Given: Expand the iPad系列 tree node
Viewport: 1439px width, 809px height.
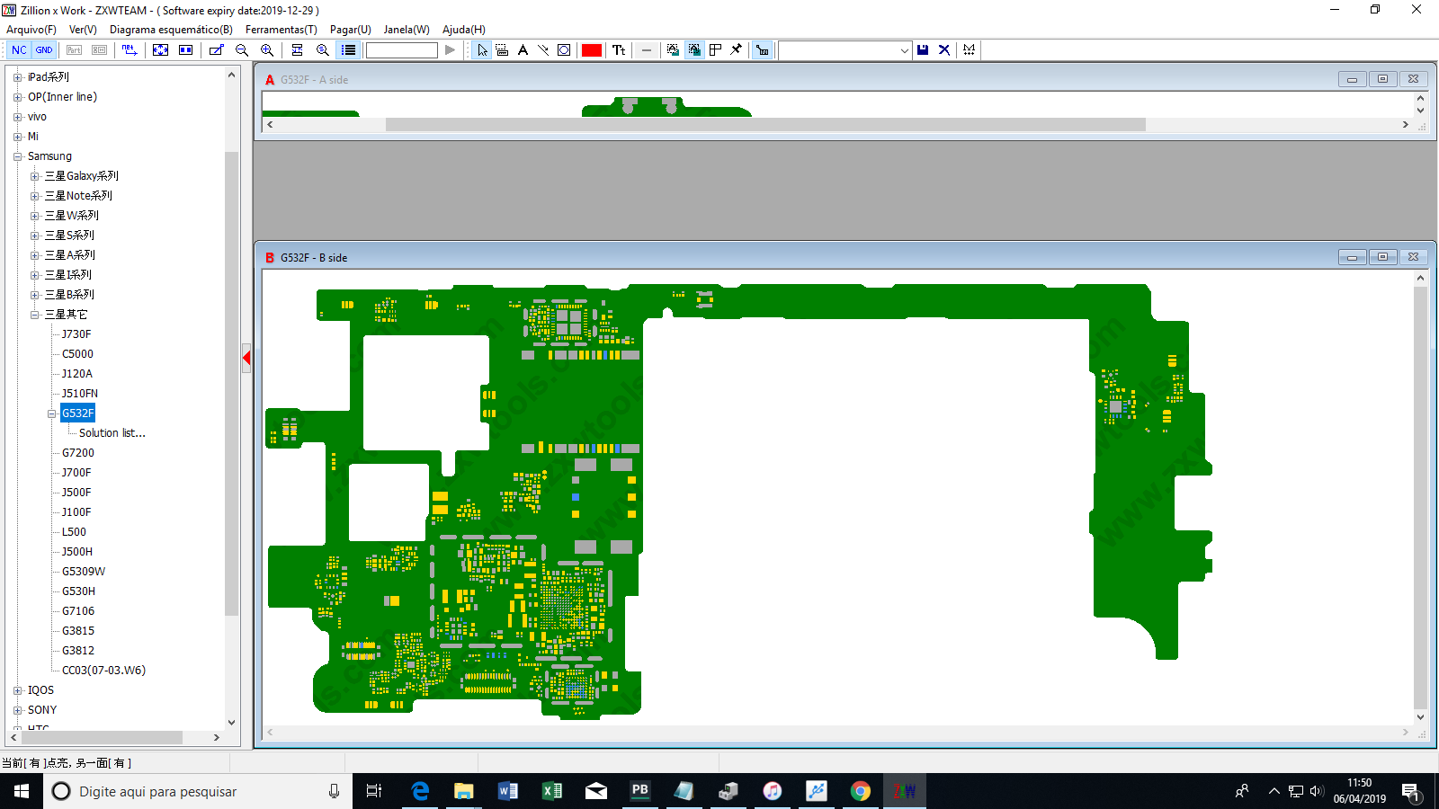Looking at the screenshot, I should pos(17,77).
